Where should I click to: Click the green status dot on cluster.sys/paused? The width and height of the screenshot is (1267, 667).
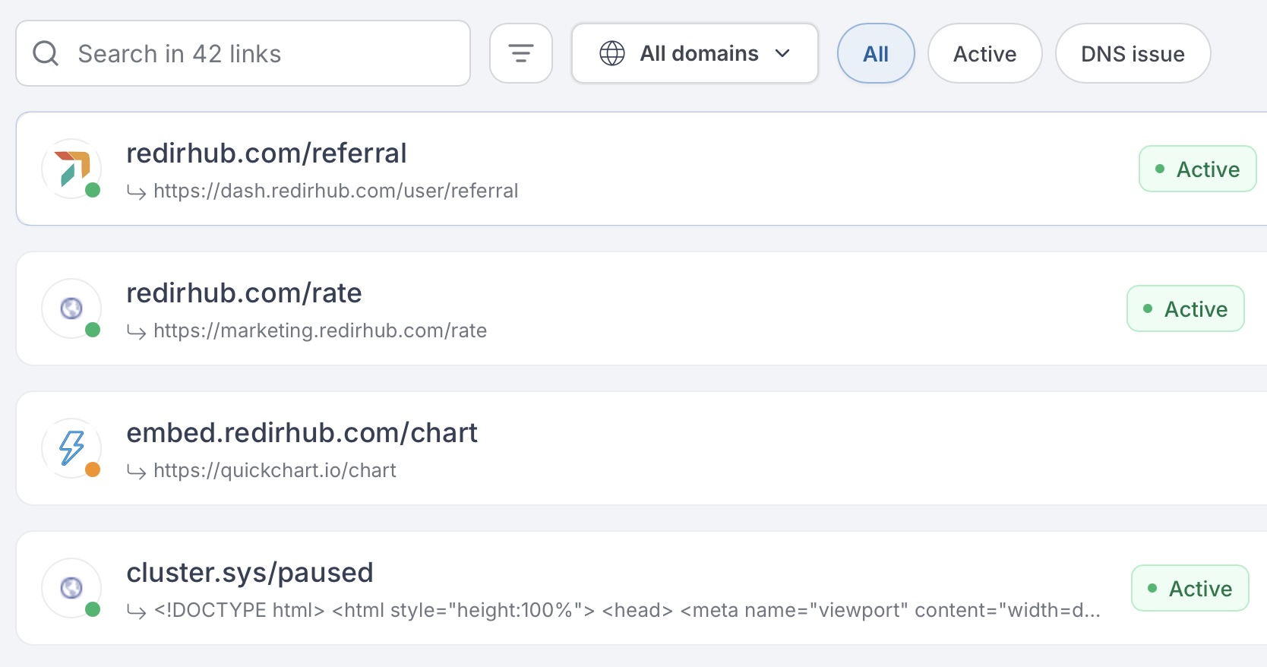point(93,609)
